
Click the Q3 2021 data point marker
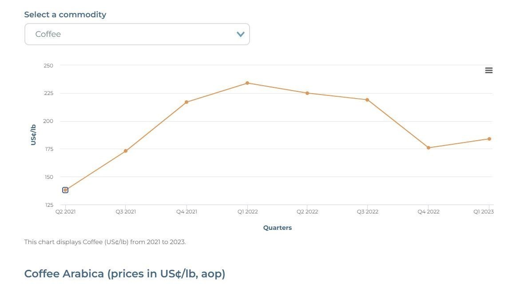coord(126,151)
